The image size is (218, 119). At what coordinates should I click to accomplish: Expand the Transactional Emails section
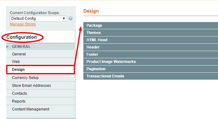coord(151,76)
